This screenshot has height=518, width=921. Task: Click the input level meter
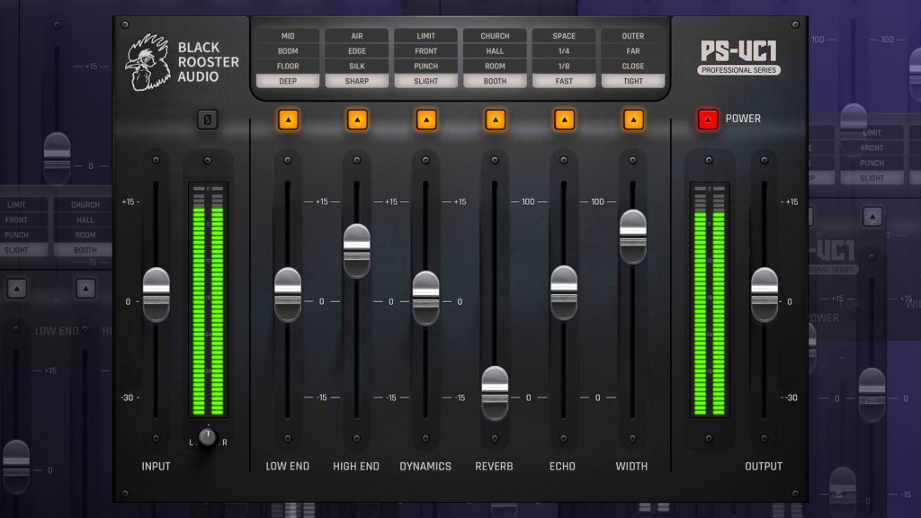click(208, 299)
